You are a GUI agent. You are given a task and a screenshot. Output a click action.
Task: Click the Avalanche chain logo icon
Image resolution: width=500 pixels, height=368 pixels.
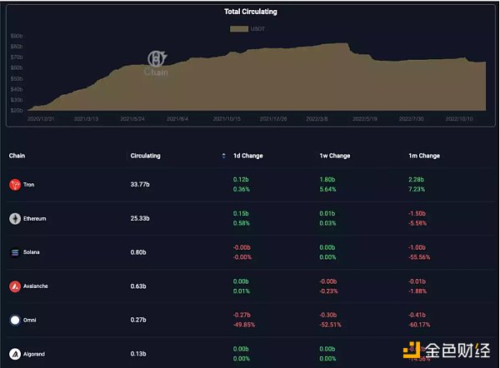(14, 286)
